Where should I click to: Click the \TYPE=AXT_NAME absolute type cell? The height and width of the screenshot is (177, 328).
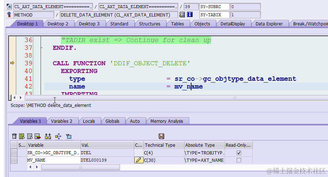204,160
